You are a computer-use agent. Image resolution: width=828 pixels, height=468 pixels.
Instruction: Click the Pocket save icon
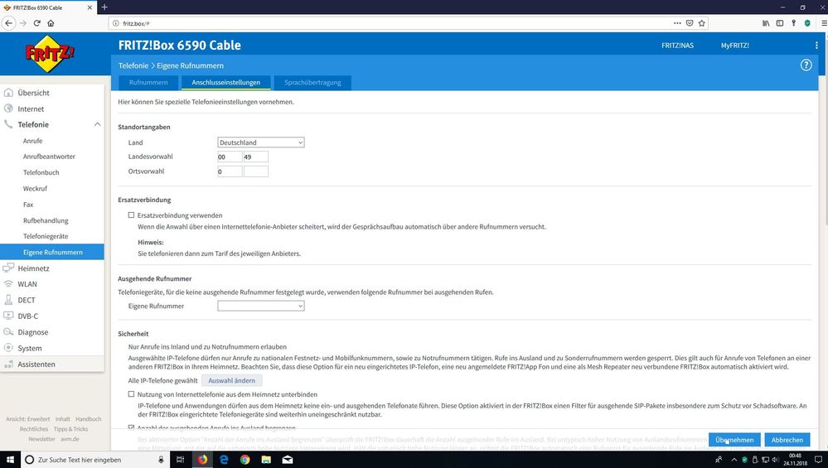tap(690, 23)
